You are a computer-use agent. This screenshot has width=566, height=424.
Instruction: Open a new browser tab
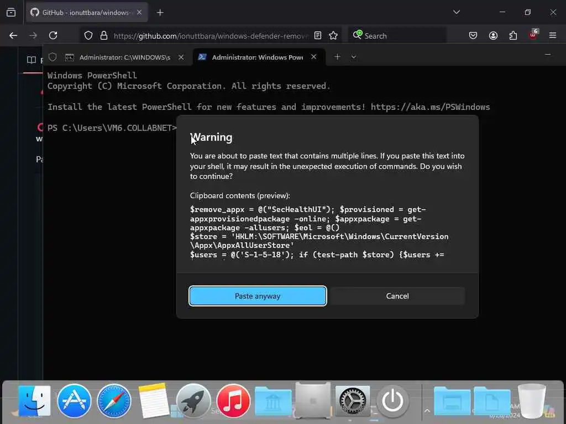[x=160, y=13]
